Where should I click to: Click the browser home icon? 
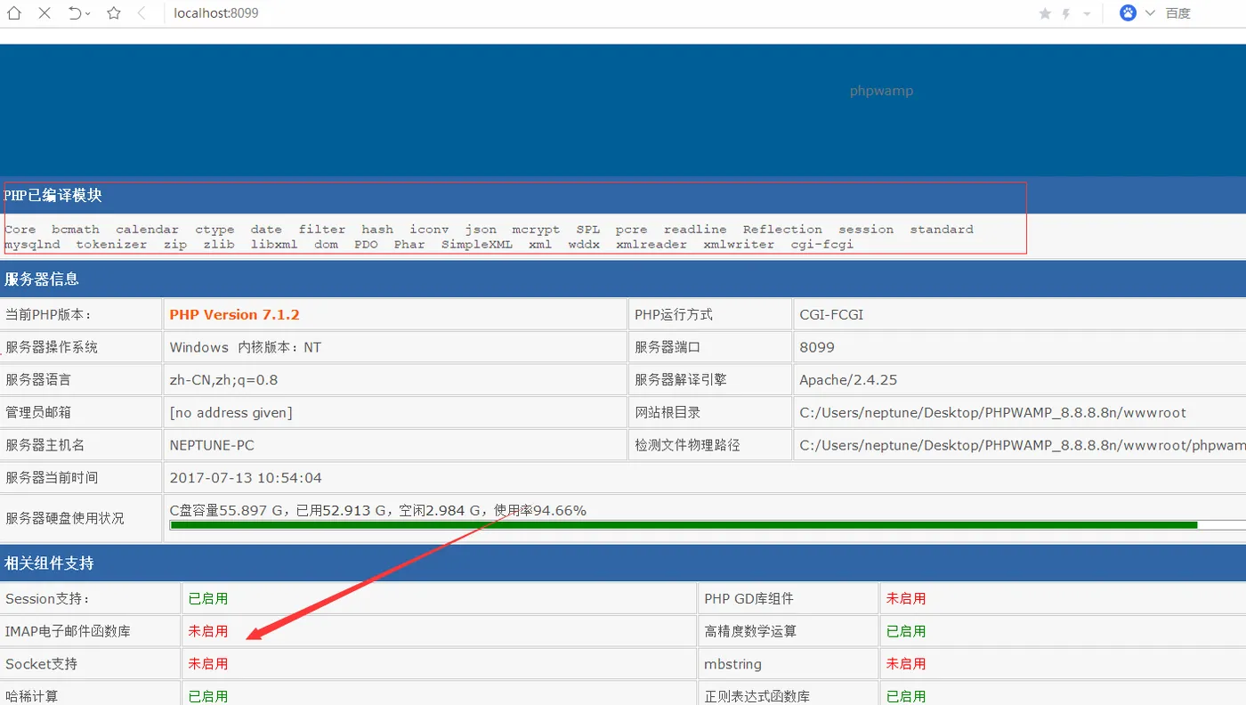pyautogui.click(x=14, y=13)
